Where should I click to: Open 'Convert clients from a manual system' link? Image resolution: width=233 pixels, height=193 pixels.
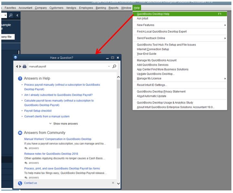coord(47,116)
